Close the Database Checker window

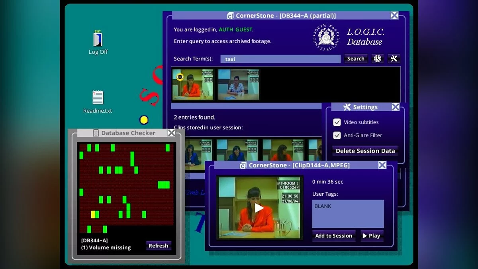point(171,133)
